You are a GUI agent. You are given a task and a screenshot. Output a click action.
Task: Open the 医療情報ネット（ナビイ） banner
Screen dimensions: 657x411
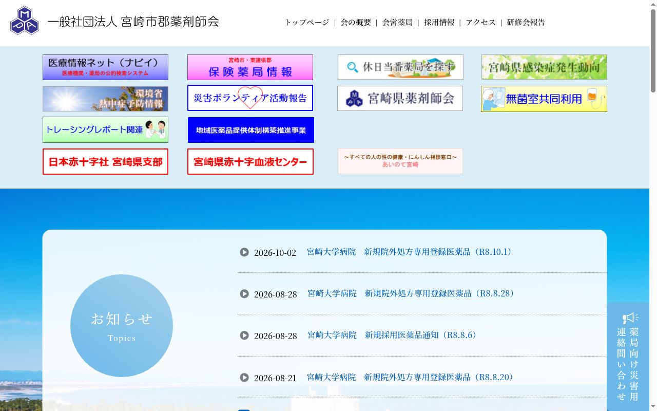click(x=105, y=67)
